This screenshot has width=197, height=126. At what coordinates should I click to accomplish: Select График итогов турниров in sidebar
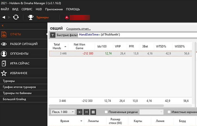point(19,87)
